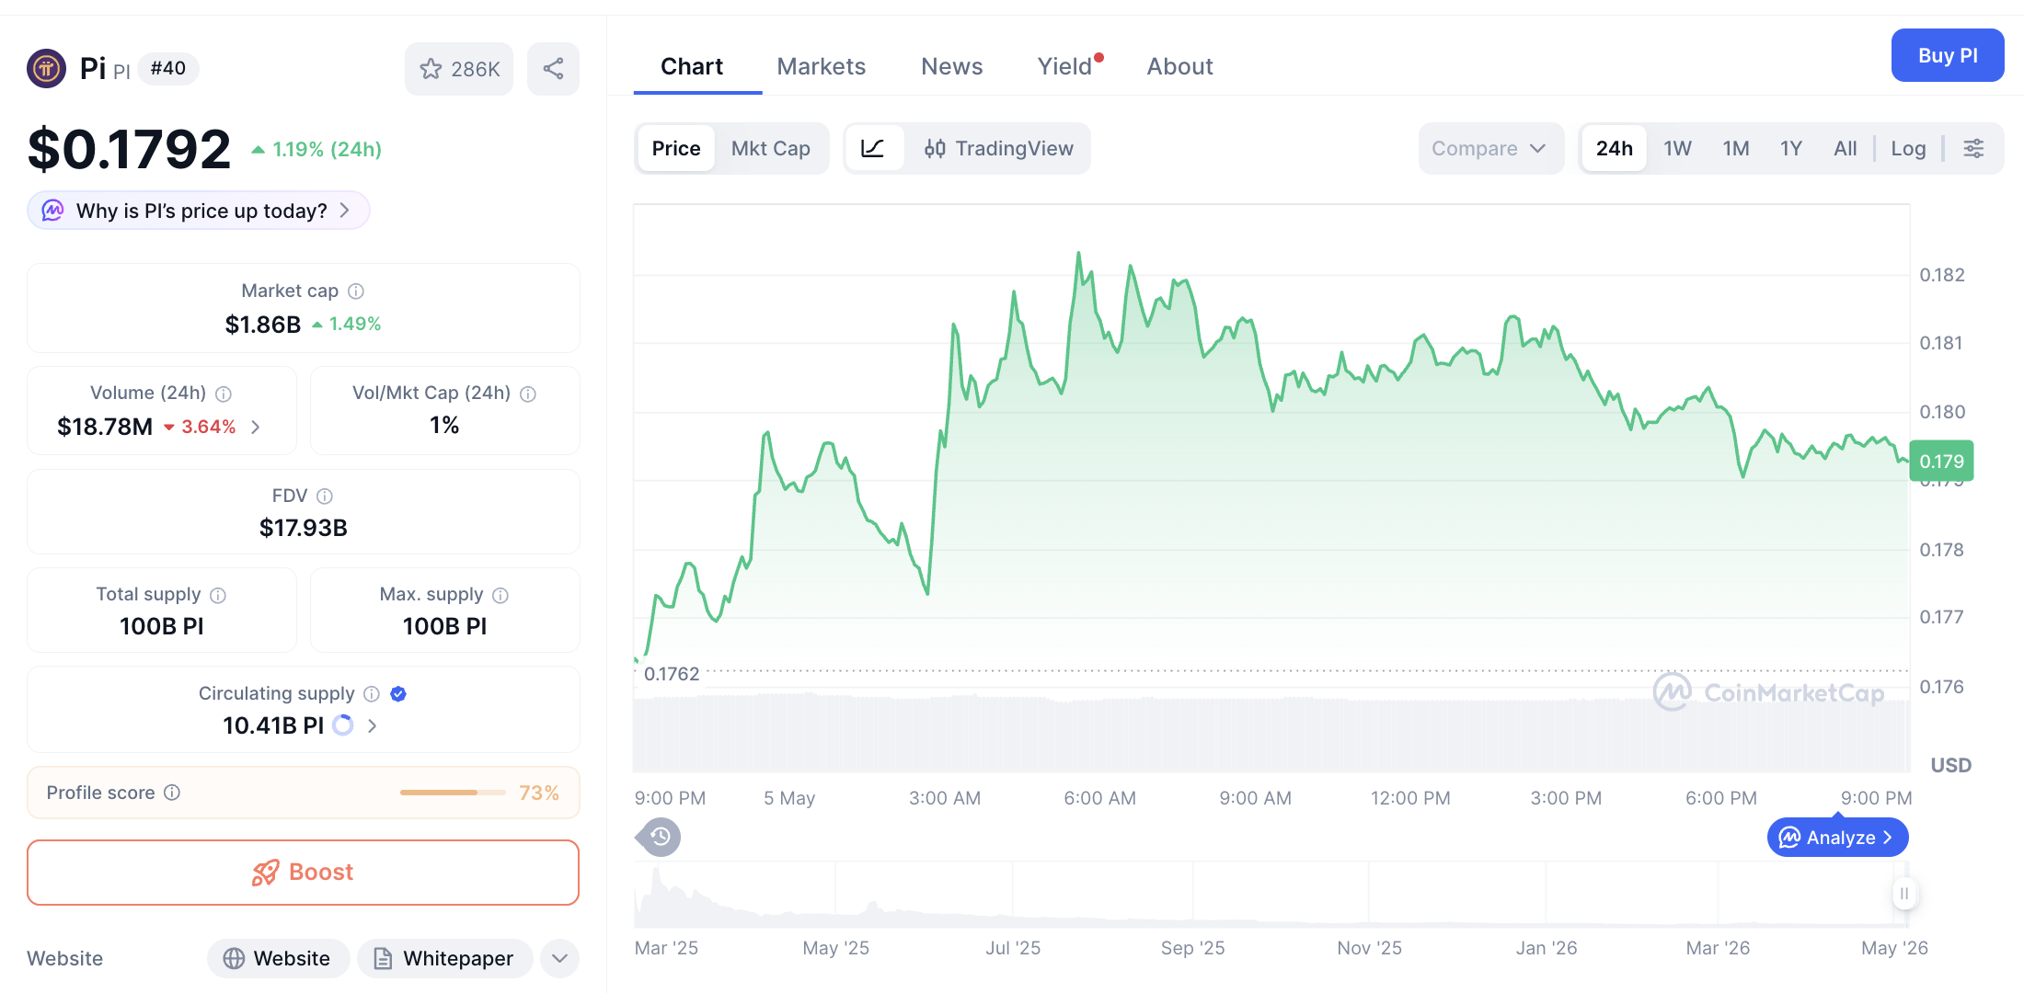Click the Circulating supply info icon
The image size is (2024, 993).
coord(372,694)
